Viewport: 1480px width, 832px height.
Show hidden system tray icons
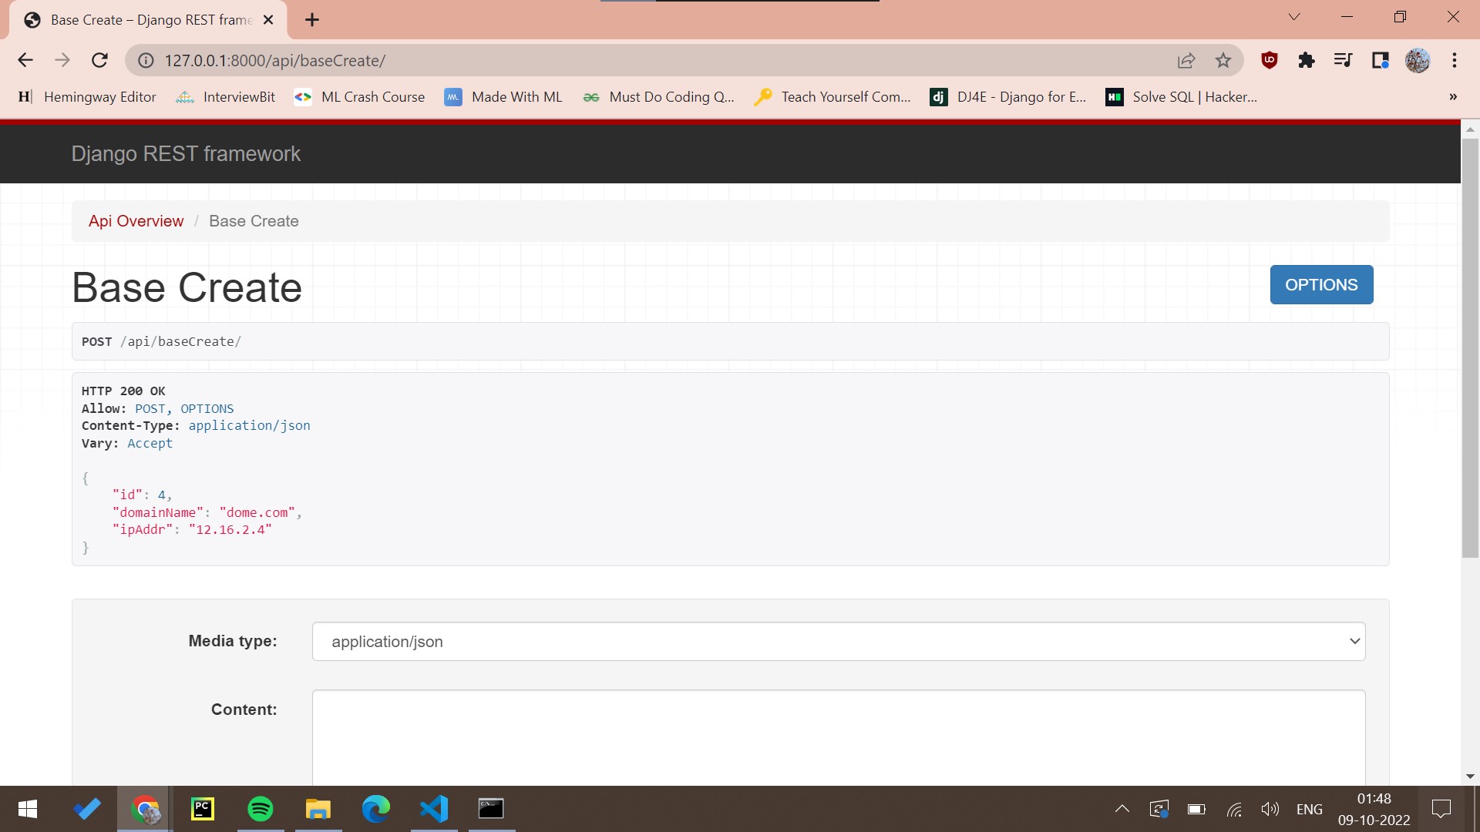coord(1122,809)
